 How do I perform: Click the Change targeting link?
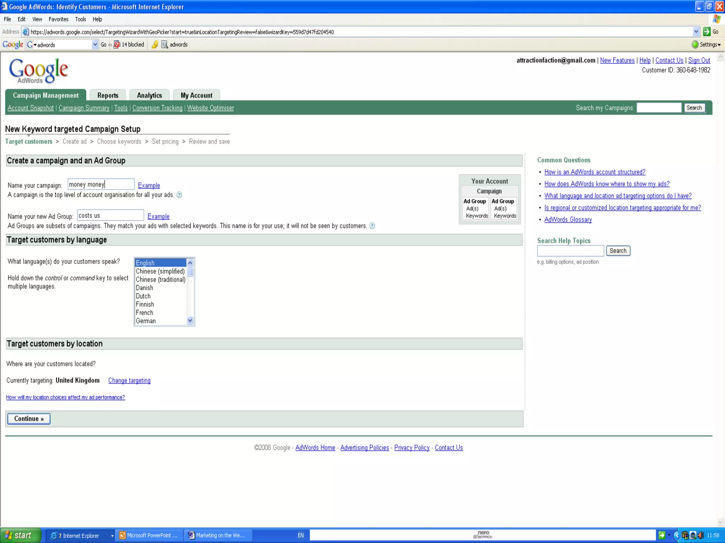129,380
